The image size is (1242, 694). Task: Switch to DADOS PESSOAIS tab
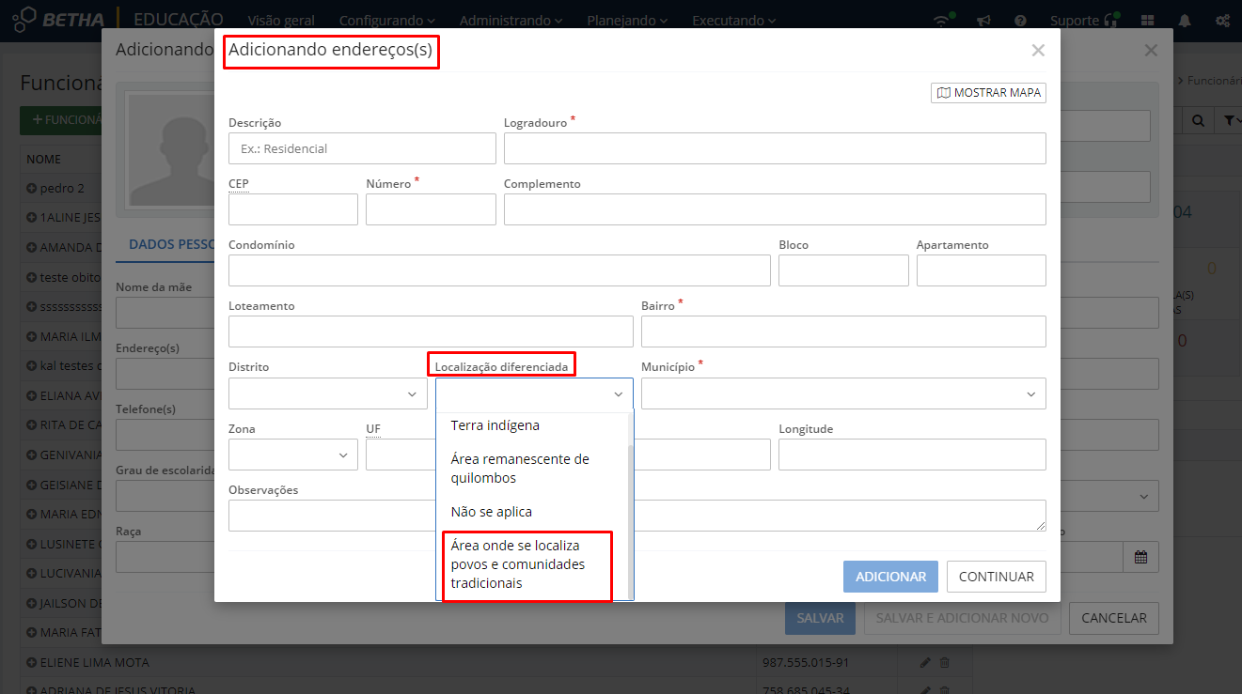coord(172,244)
